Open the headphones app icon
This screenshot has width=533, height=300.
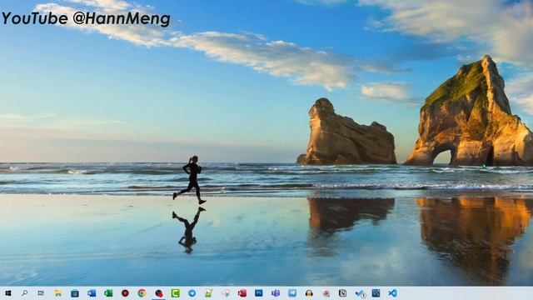coord(309,293)
